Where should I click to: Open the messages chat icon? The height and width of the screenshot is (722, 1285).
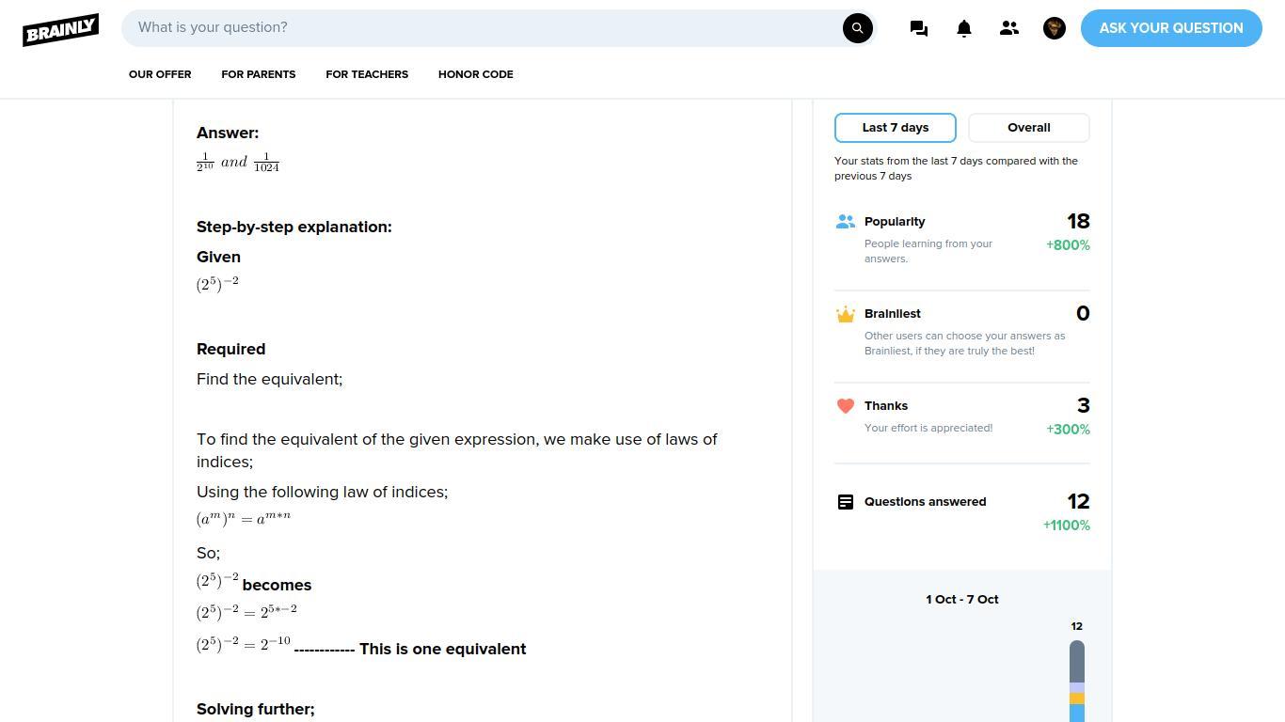click(x=919, y=28)
